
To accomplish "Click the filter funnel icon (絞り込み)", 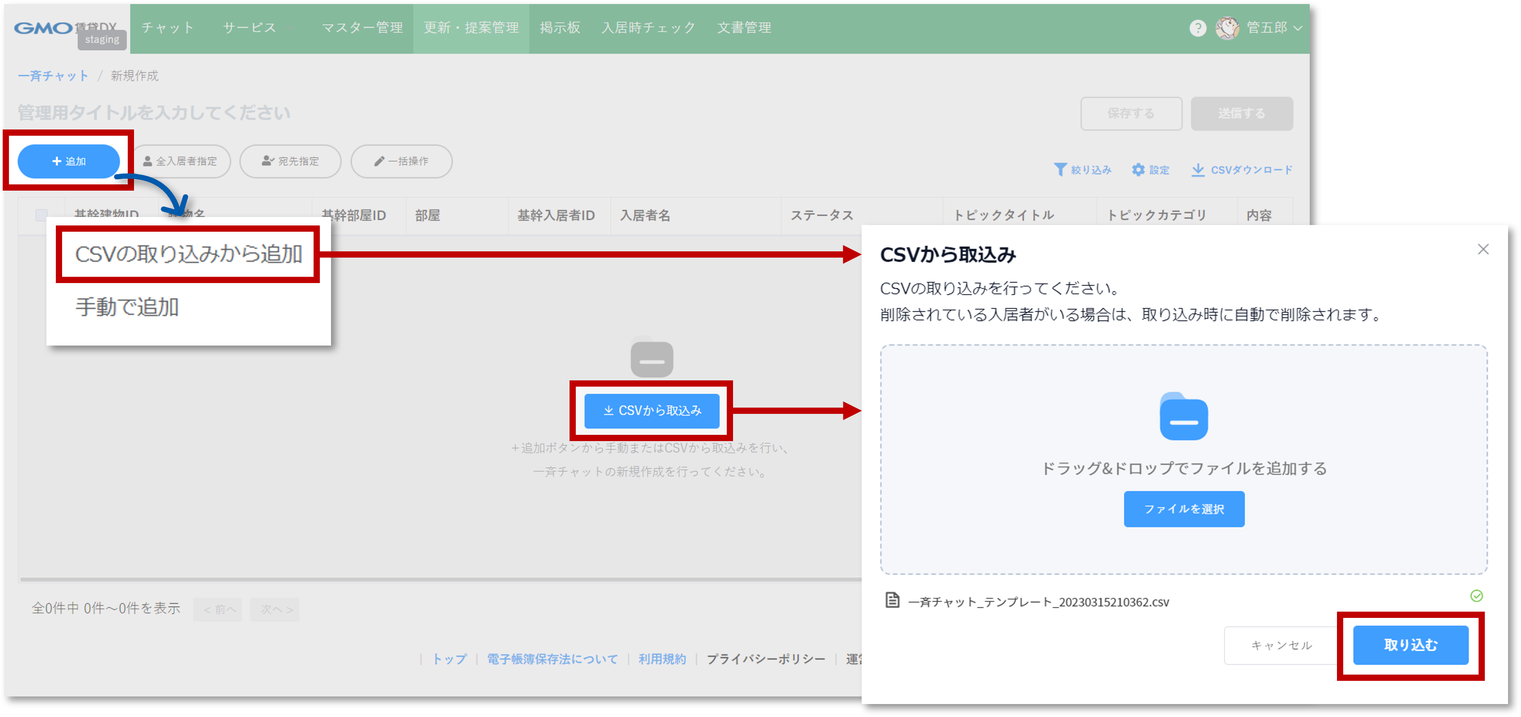I will (x=1060, y=170).
